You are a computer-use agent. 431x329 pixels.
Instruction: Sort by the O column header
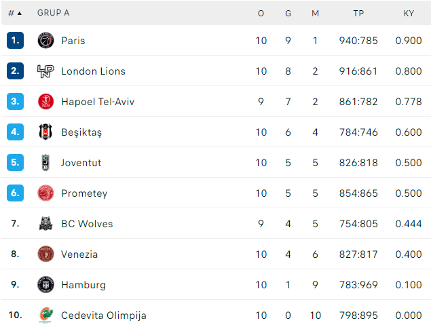(261, 13)
